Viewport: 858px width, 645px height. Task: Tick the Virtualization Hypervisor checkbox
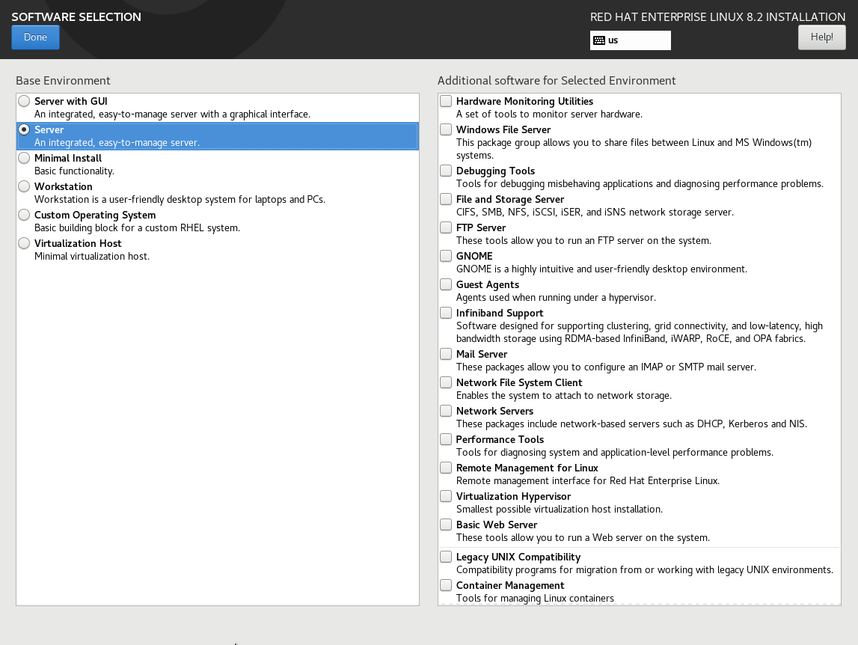(x=446, y=497)
